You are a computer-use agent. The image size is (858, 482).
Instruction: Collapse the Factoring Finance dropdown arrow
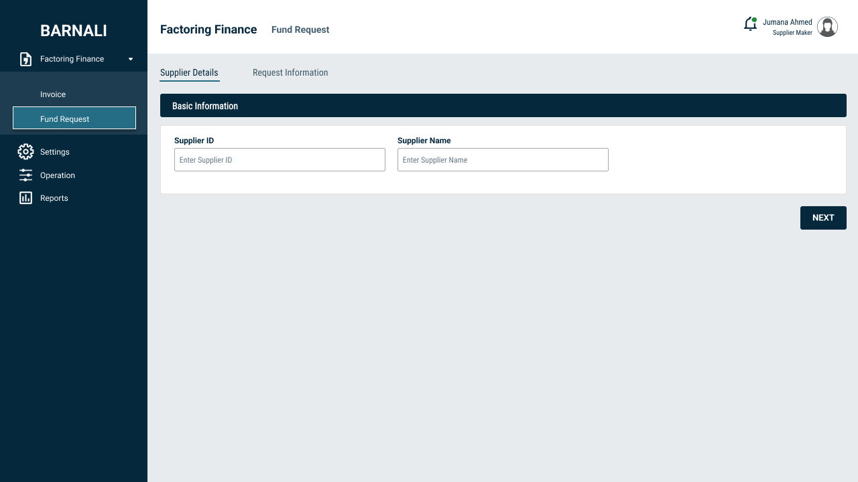pos(131,59)
